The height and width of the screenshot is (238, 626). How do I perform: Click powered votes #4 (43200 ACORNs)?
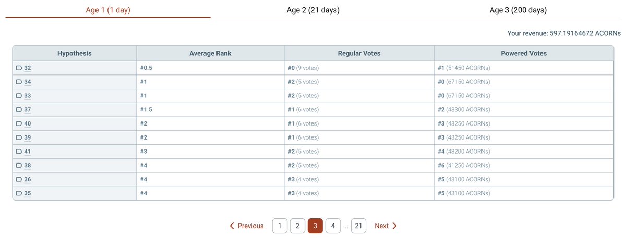[524, 152]
